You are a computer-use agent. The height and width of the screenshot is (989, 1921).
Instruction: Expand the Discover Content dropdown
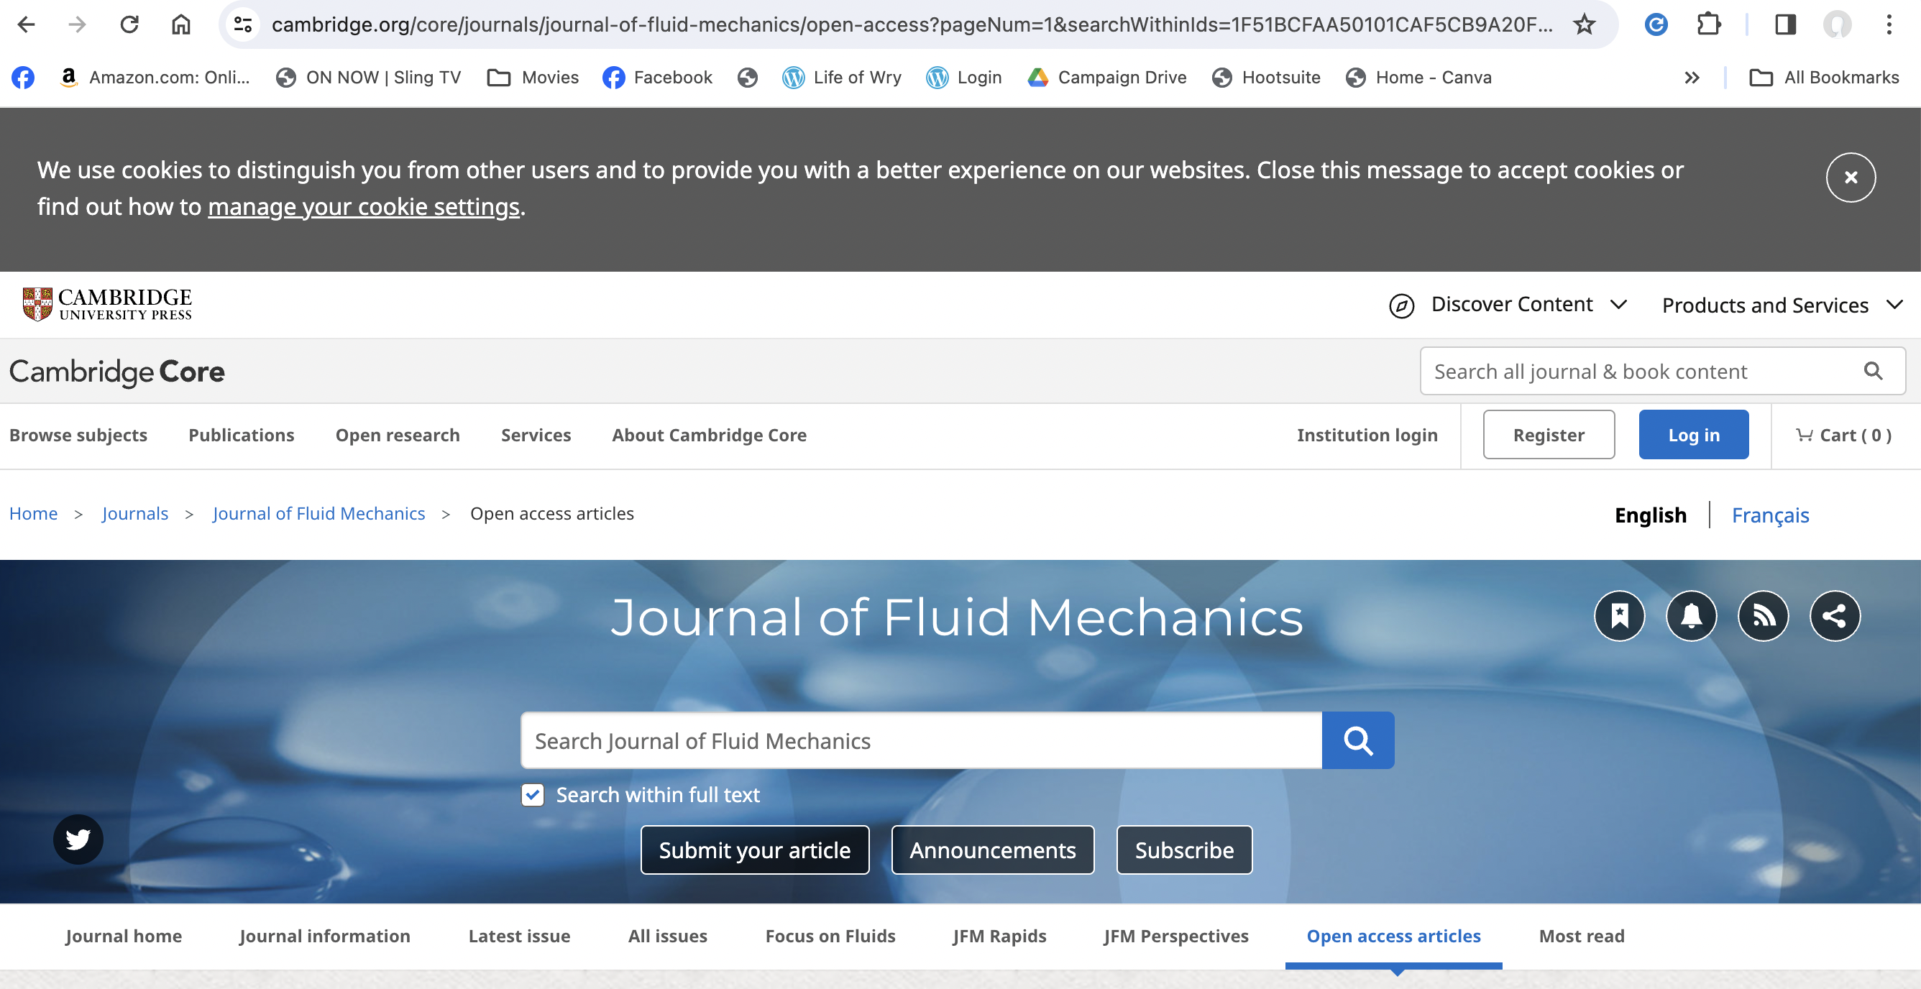point(1509,305)
